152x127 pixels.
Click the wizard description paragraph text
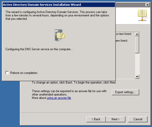pos(57,15)
